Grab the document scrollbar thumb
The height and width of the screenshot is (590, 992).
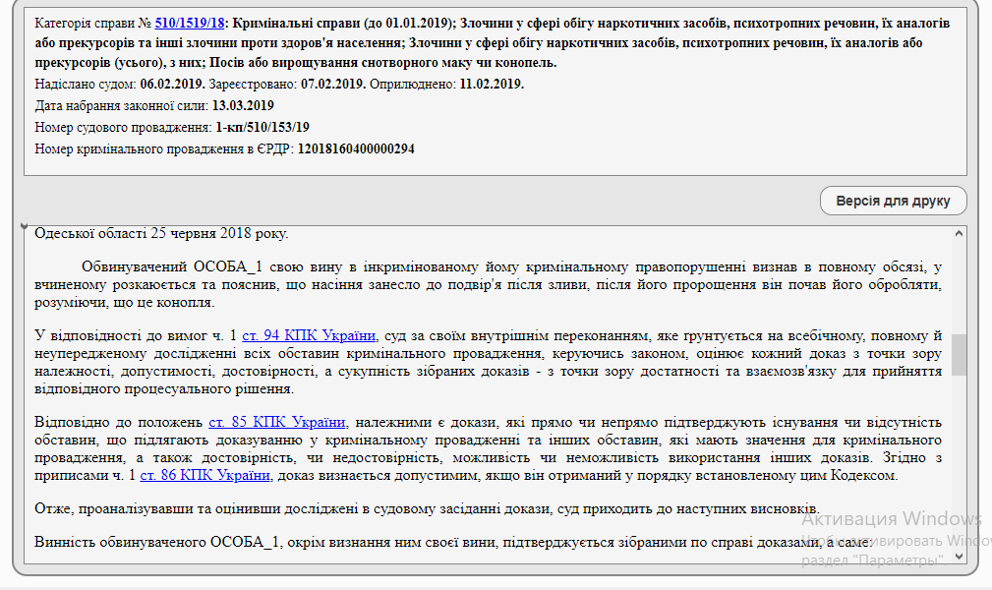(x=959, y=354)
